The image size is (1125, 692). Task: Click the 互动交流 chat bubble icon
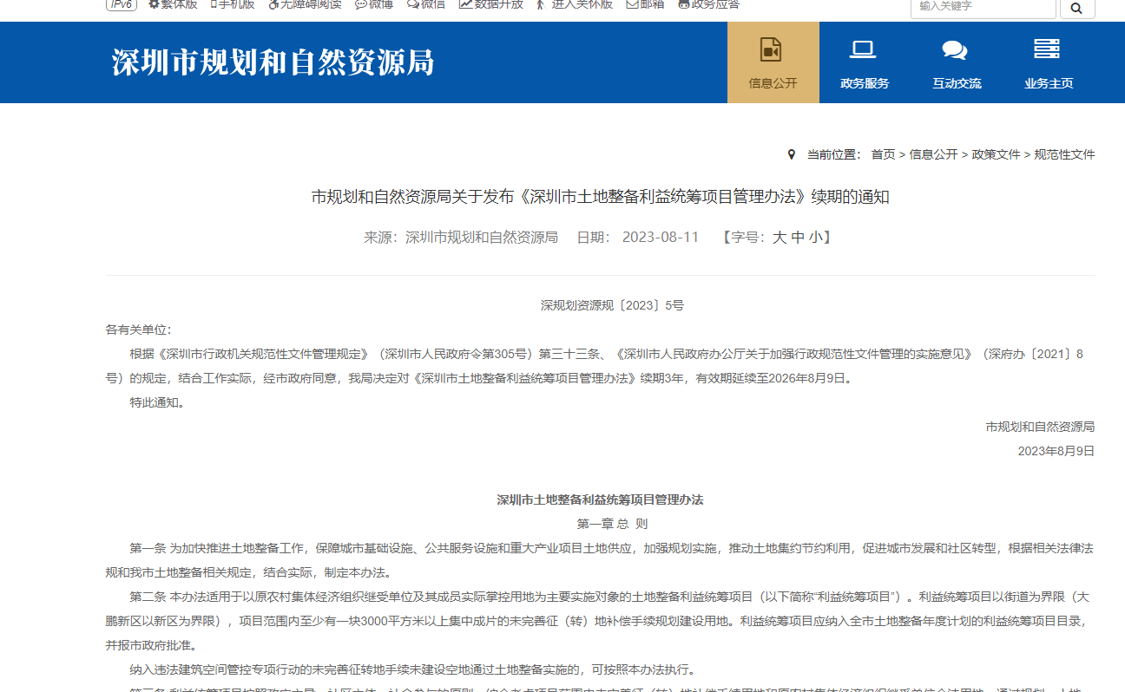pyautogui.click(x=955, y=50)
